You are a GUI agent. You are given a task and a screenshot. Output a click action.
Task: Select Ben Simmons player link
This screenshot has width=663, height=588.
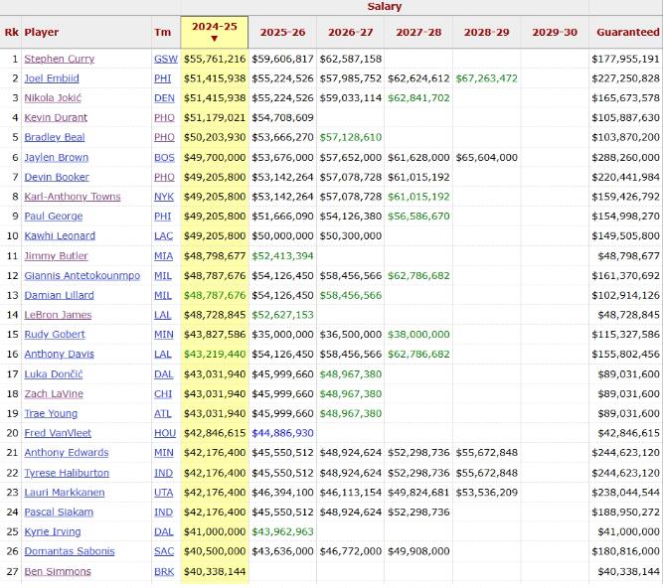coord(57,571)
